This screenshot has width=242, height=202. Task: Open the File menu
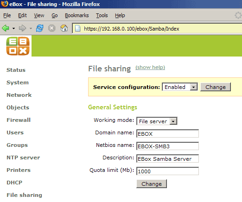7,15
